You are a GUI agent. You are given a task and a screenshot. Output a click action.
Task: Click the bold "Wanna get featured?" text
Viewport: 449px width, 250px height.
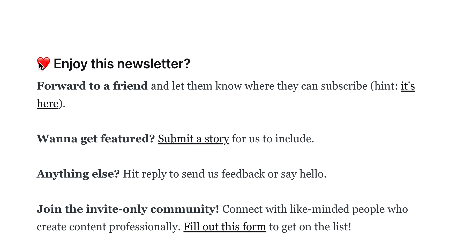coord(96,139)
